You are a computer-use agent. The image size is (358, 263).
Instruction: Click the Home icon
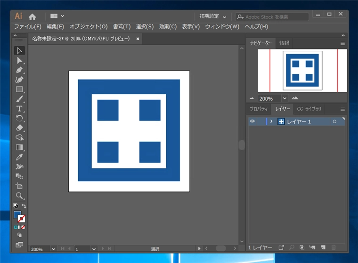click(33, 16)
